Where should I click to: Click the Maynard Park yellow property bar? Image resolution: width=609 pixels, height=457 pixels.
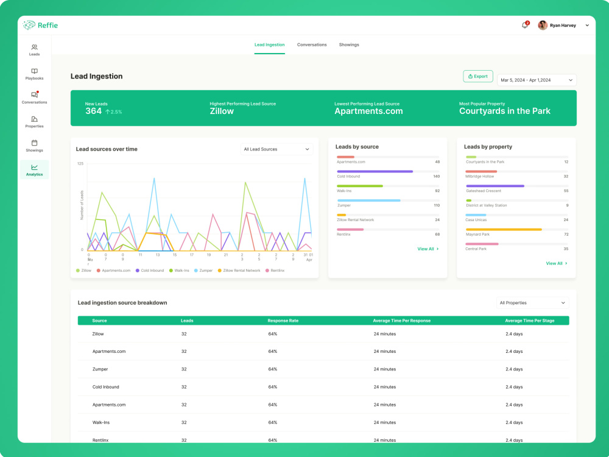pos(504,230)
